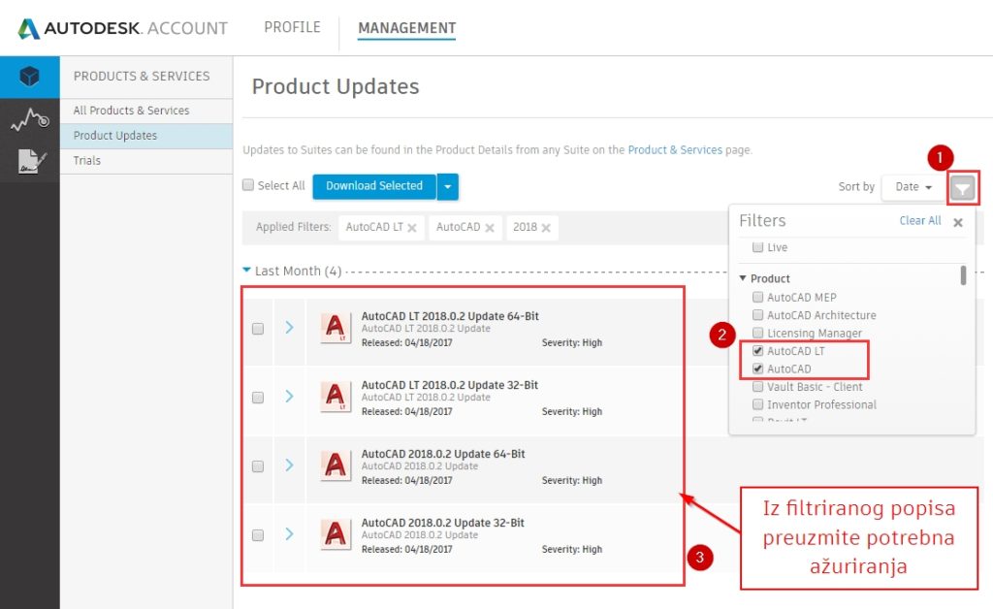The width and height of the screenshot is (993, 609).
Task: Remove the 2018 applied filter tag
Action: (x=546, y=228)
